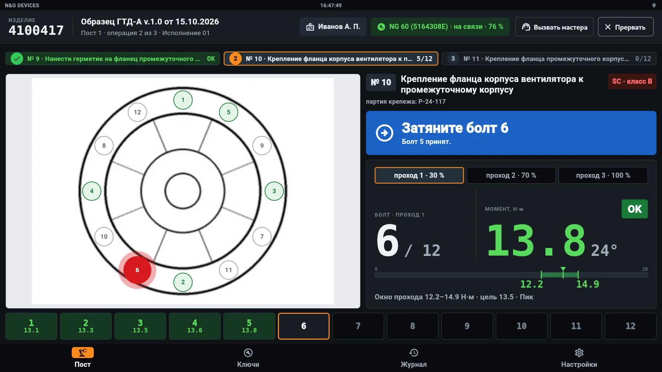Select bolt tile 3 with 13.5
This screenshot has width=662, height=372.
click(140, 326)
